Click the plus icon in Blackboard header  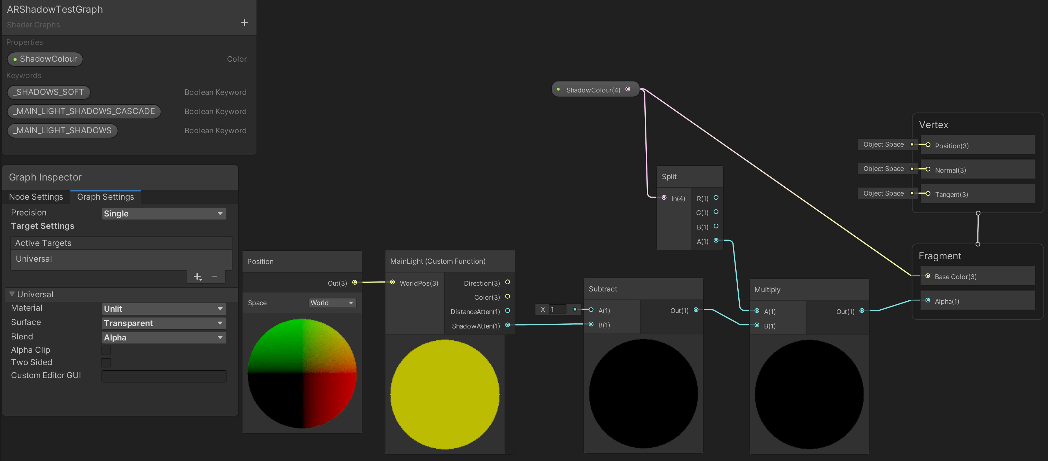(244, 23)
